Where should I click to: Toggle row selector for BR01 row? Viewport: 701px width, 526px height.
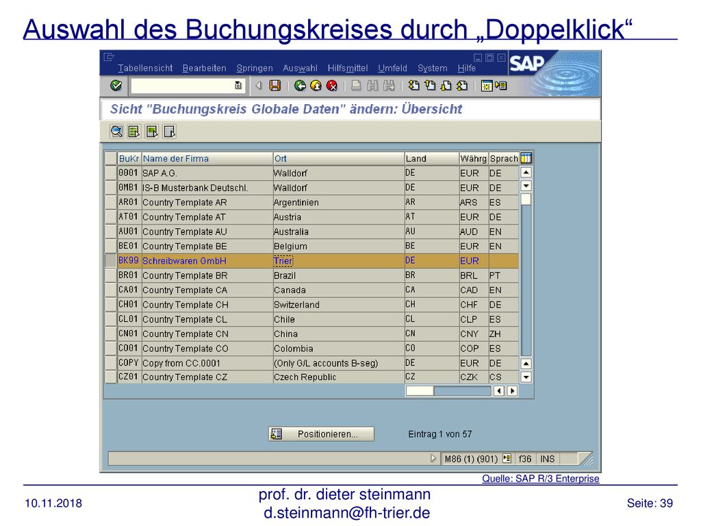pos(111,275)
